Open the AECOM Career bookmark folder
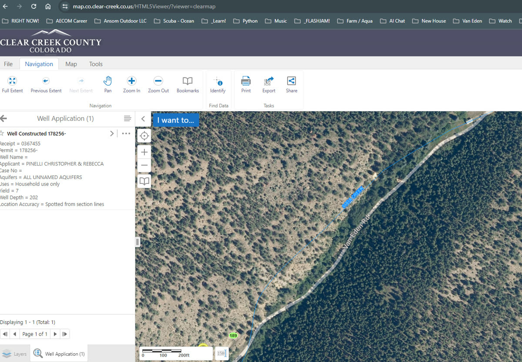522x362 pixels. tap(67, 21)
